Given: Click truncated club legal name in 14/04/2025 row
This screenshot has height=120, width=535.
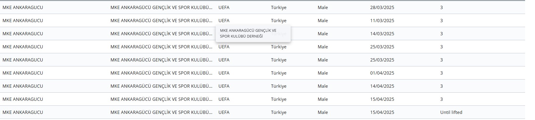Looking at the screenshot, I should pyautogui.click(x=161, y=86).
